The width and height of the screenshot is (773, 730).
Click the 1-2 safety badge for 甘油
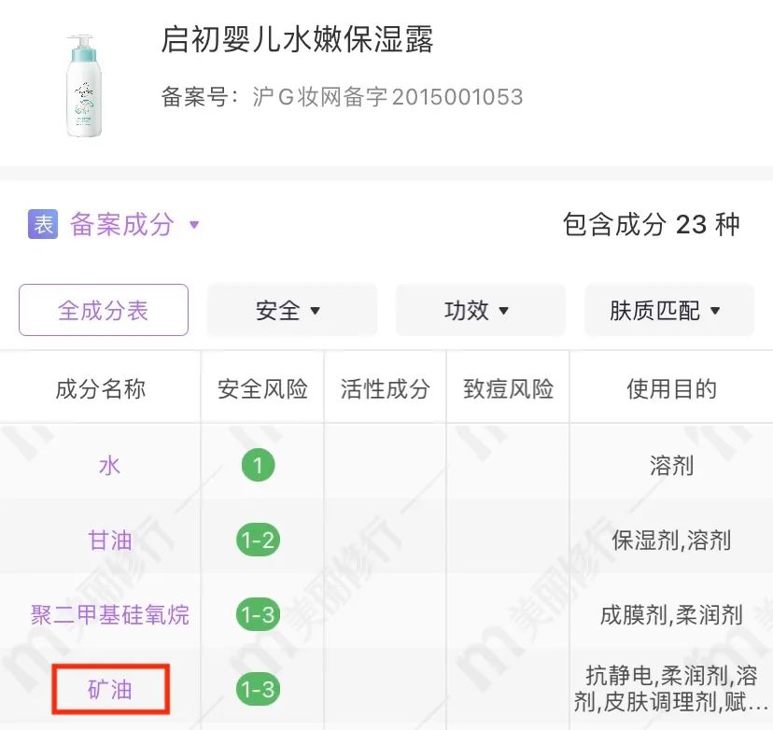tap(259, 540)
